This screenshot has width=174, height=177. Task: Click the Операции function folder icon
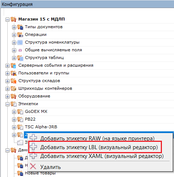click(20, 35)
